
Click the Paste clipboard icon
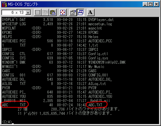53,12
